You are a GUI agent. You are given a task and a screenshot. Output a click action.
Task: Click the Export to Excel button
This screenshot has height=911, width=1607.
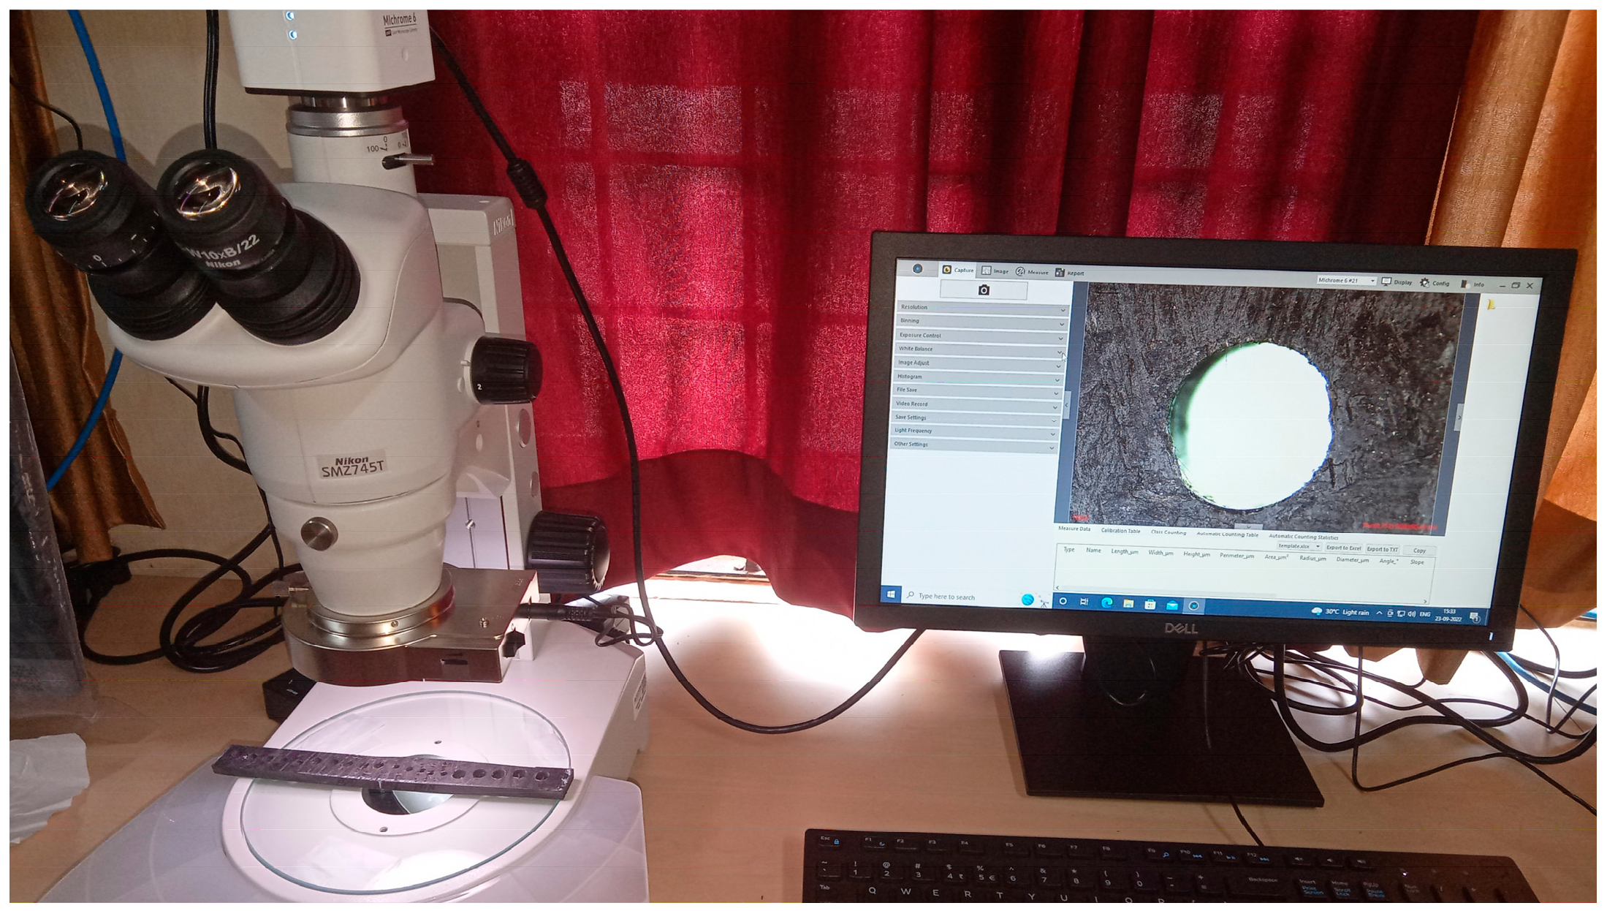click(x=1343, y=548)
